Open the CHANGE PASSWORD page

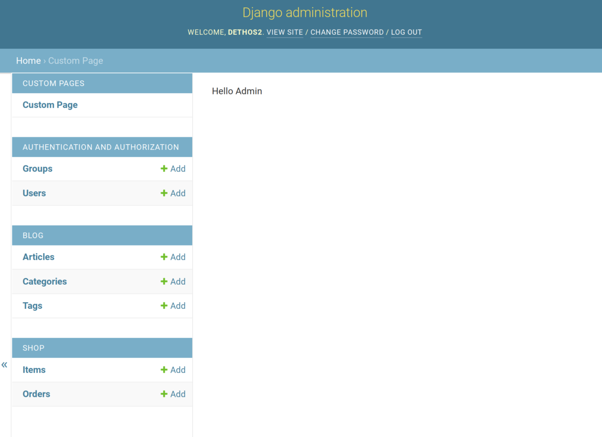pos(347,32)
